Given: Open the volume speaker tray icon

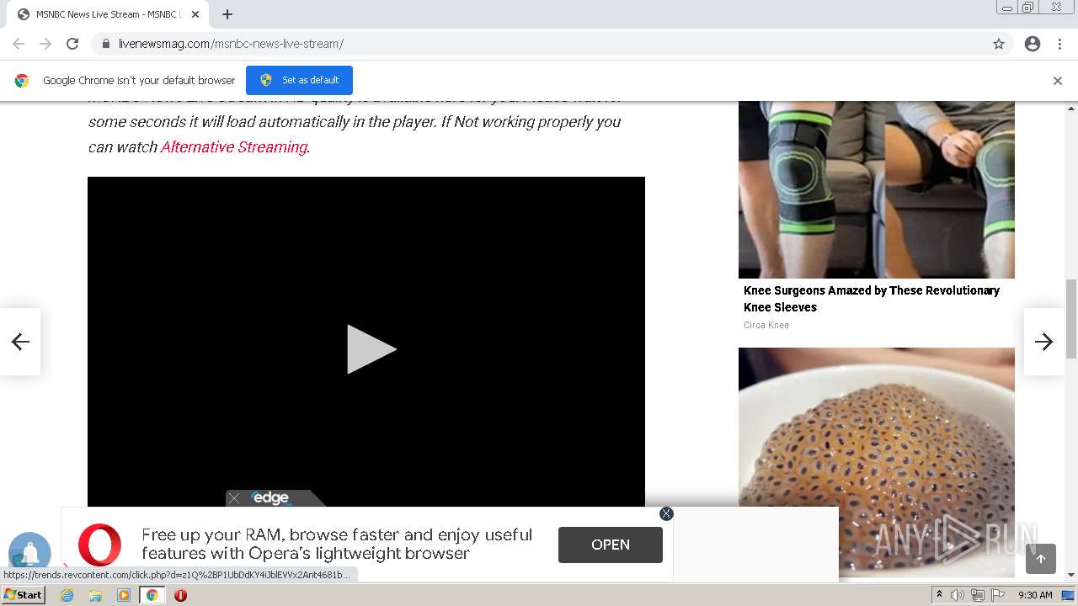Looking at the screenshot, I should pyautogui.click(x=958, y=595).
